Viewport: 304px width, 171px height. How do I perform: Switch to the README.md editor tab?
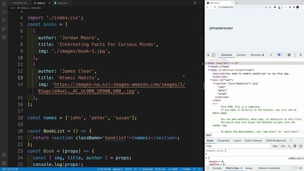click(20, 3)
